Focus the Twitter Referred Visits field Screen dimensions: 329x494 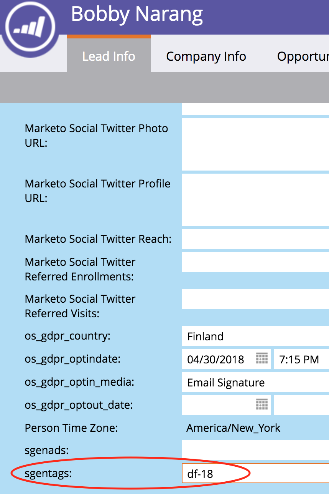(x=255, y=299)
